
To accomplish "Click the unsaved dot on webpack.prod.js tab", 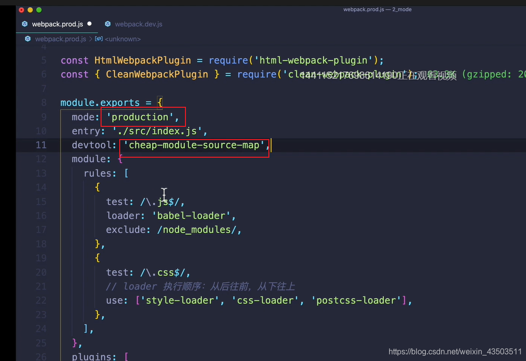I will point(90,24).
